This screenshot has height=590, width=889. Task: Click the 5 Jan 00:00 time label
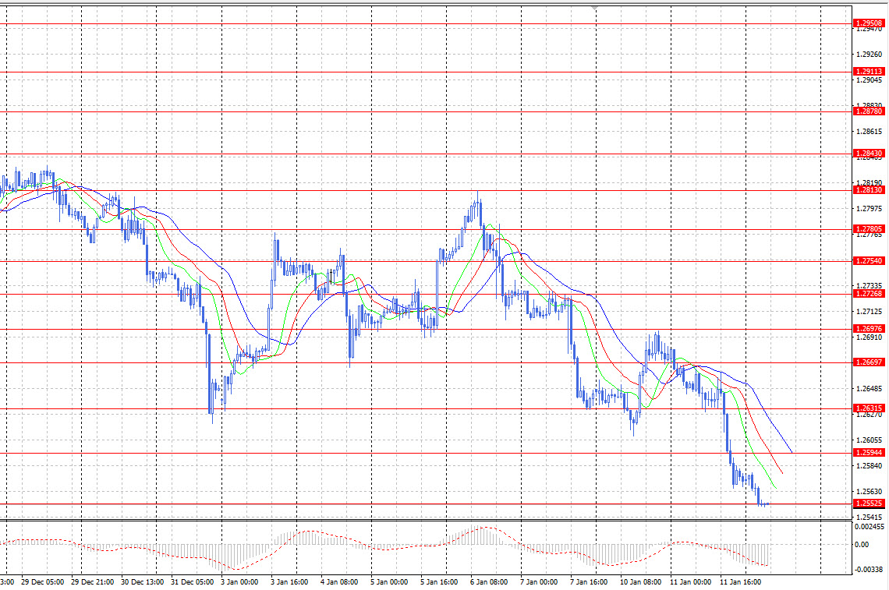(389, 582)
